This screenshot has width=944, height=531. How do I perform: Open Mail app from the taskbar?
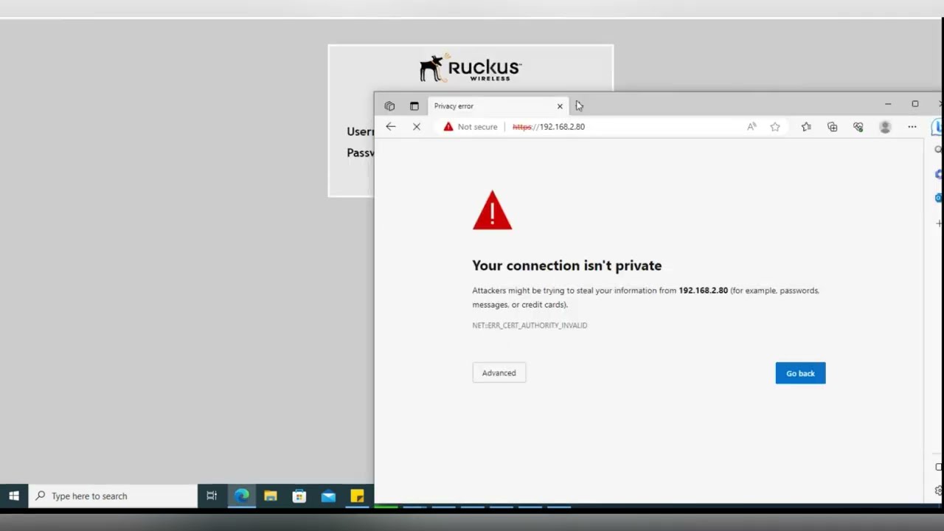tap(328, 496)
